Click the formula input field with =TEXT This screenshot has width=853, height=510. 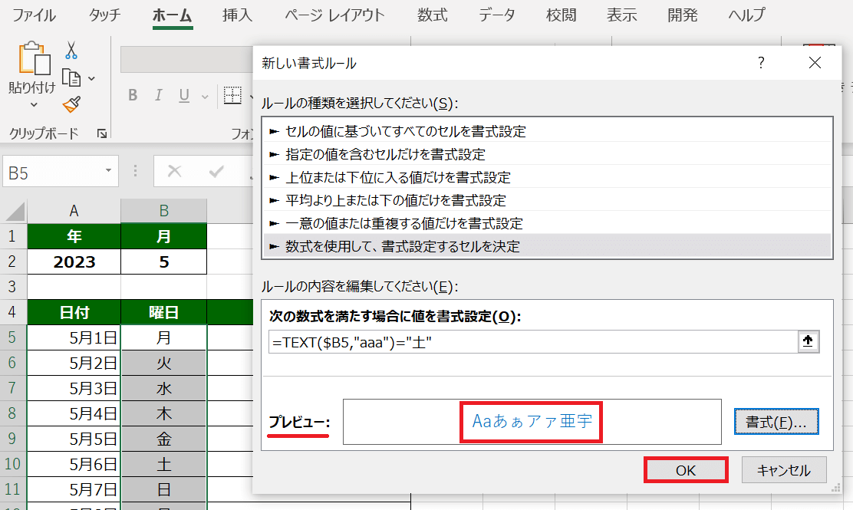pos(529,342)
